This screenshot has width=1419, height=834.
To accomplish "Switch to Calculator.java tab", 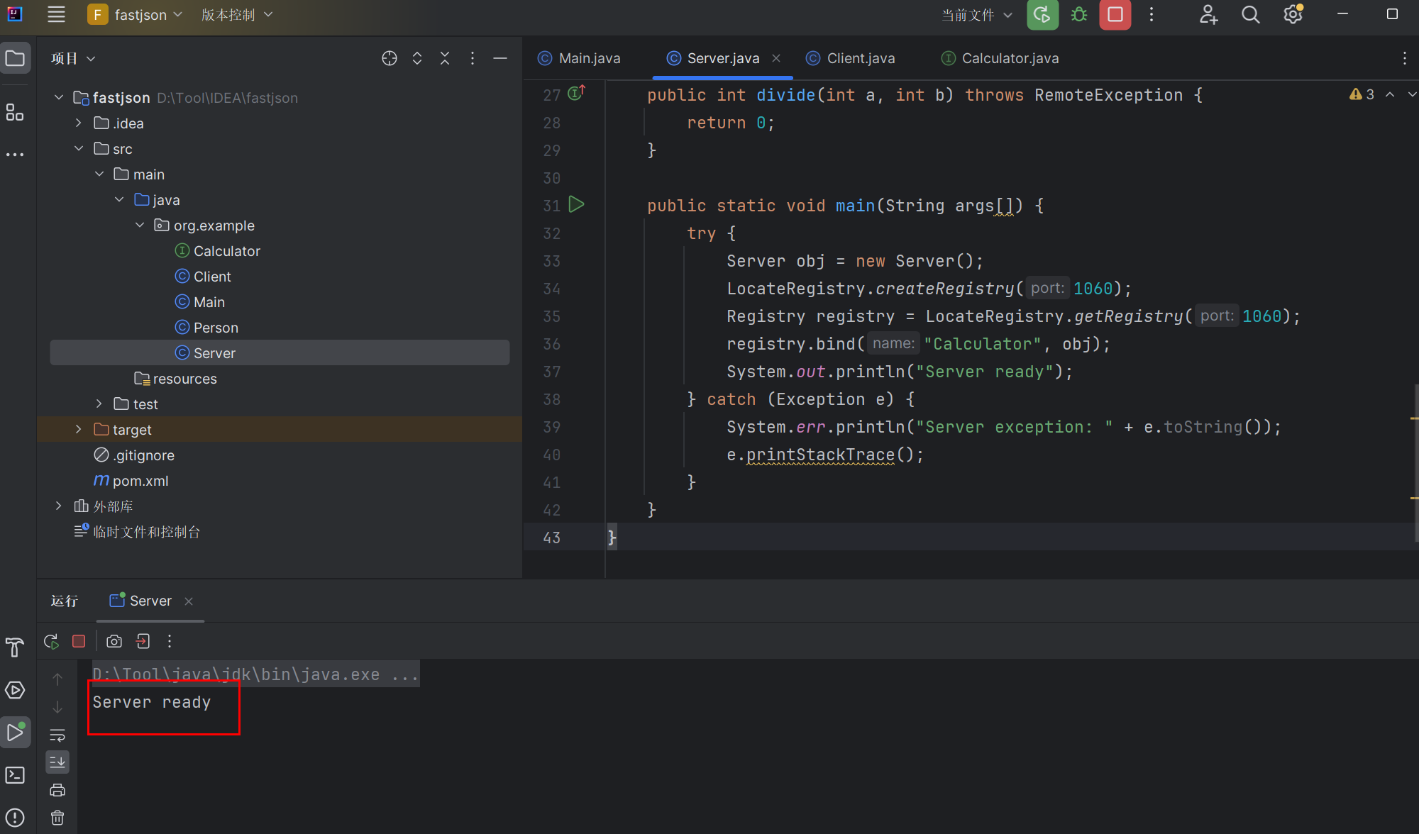I will (x=1000, y=58).
